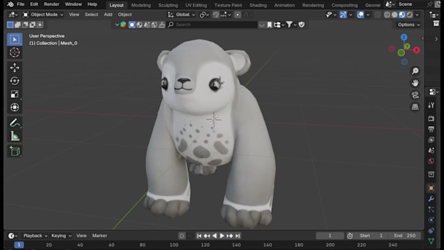Switch to the UV Editing workspace tab
444x250 pixels.
pyautogui.click(x=196, y=5)
